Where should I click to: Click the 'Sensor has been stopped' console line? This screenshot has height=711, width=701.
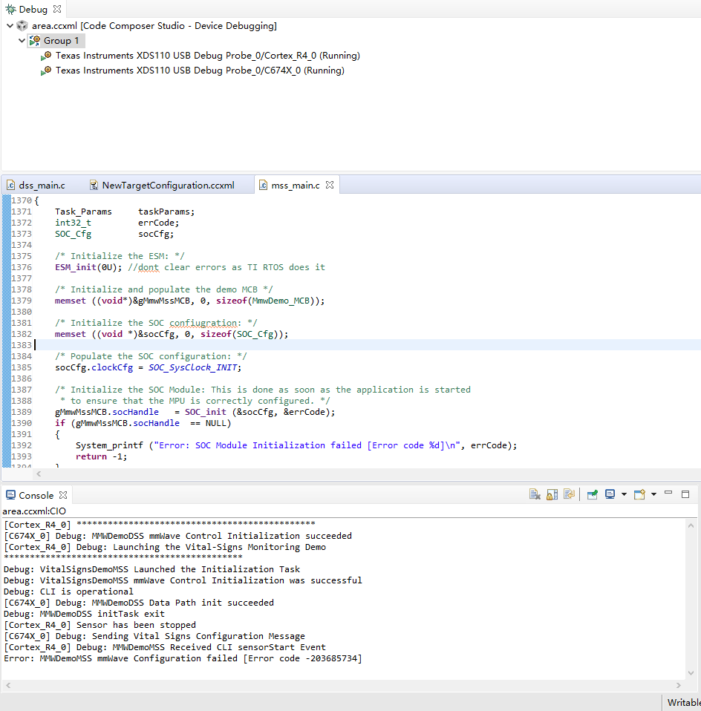point(100,625)
